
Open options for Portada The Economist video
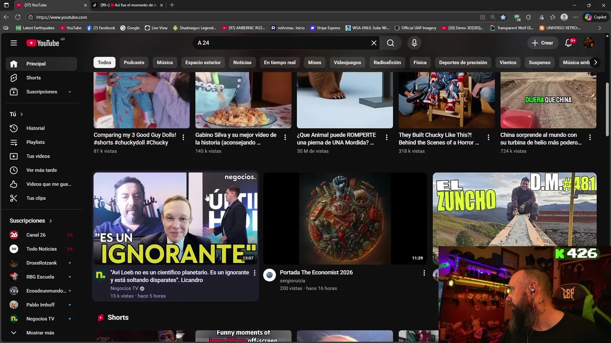(x=424, y=273)
